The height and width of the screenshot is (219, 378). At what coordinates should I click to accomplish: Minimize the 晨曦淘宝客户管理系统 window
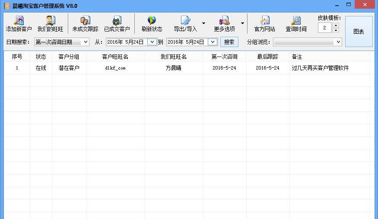point(337,5)
